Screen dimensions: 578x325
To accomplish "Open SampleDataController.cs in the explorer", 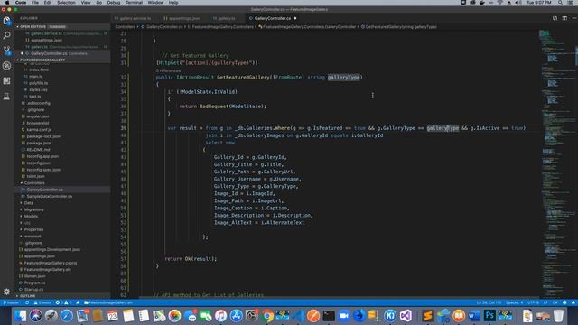I will pyautogui.click(x=50, y=197).
